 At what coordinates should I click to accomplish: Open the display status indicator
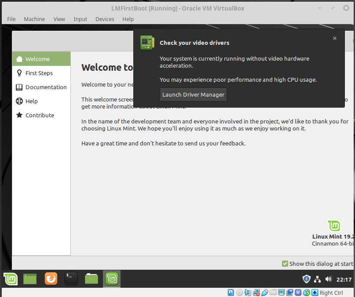pos(282,293)
